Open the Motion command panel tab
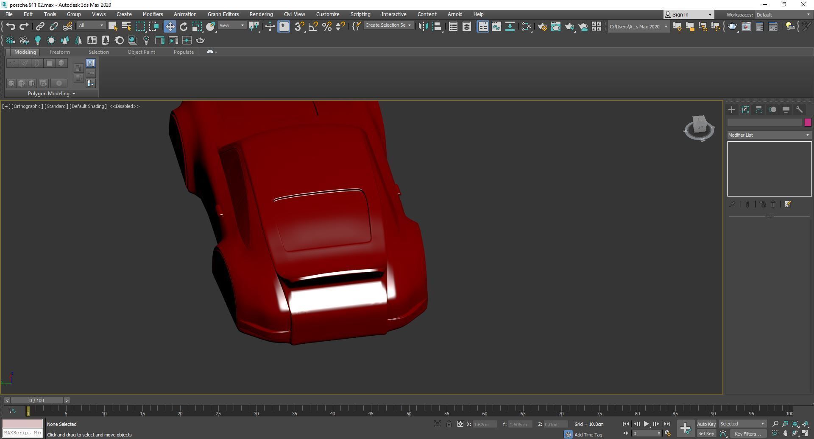This screenshot has height=439, width=814. 772,110
